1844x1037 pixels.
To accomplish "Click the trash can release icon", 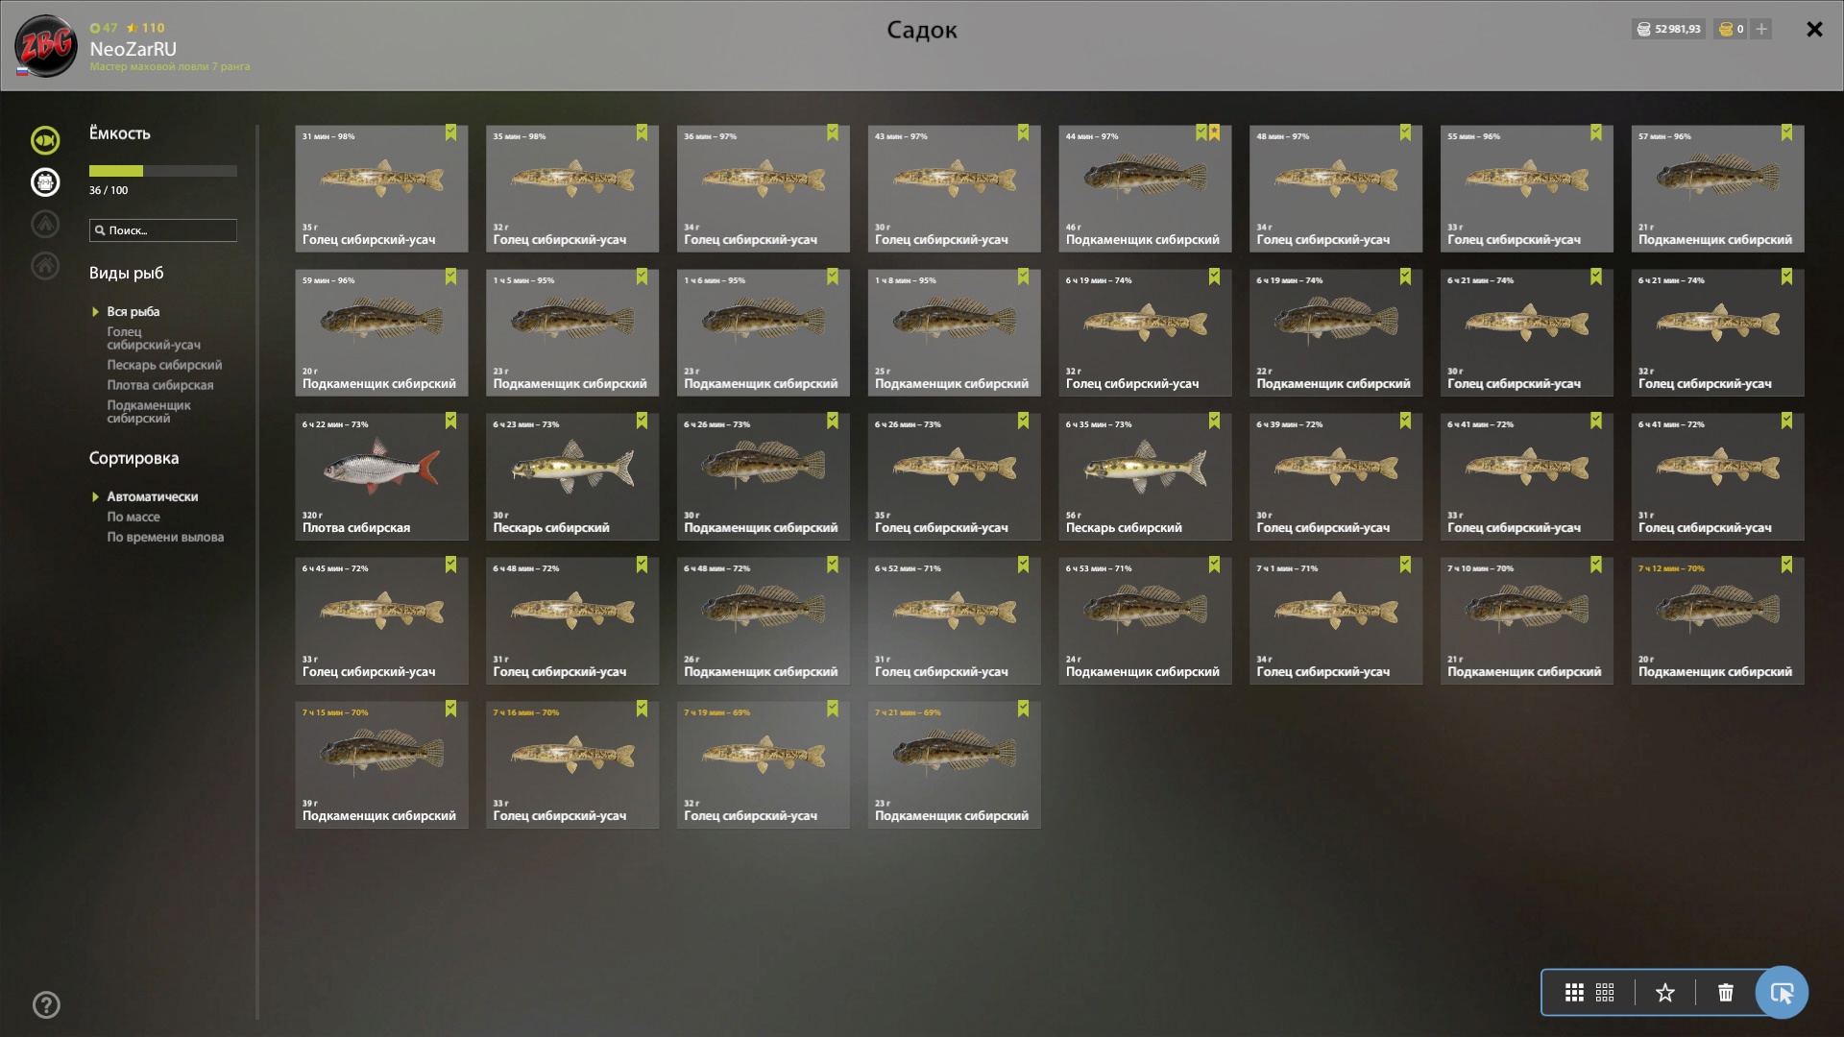I will click(1726, 993).
